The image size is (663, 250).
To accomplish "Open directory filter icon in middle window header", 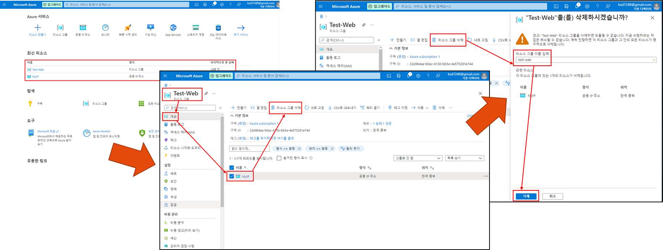I will tap(399, 76).
